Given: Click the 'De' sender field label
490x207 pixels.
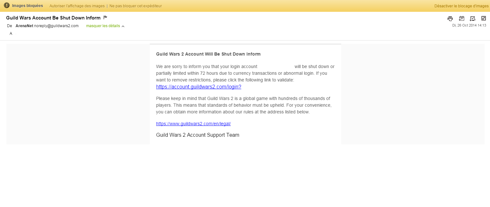Looking at the screenshot, I should tap(9, 26).
